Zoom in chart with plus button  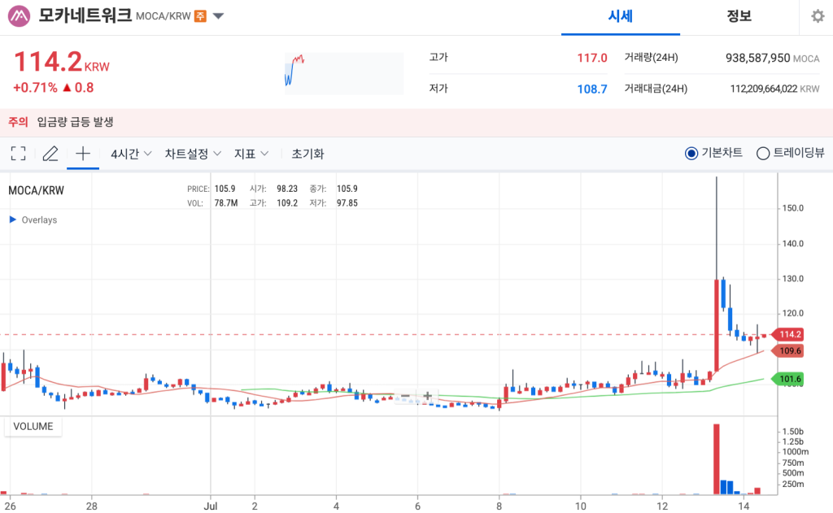click(427, 396)
